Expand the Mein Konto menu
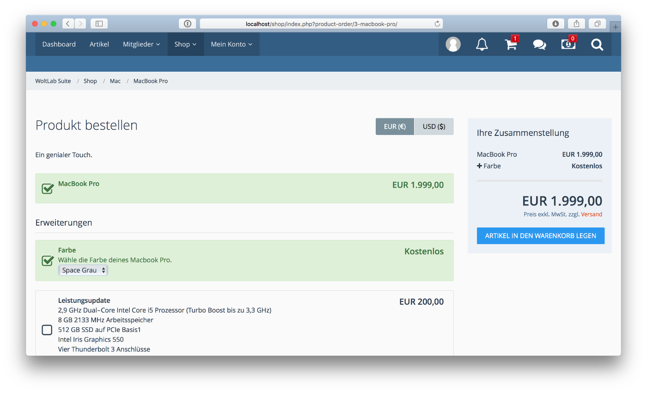647x393 pixels. (x=232, y=44)
